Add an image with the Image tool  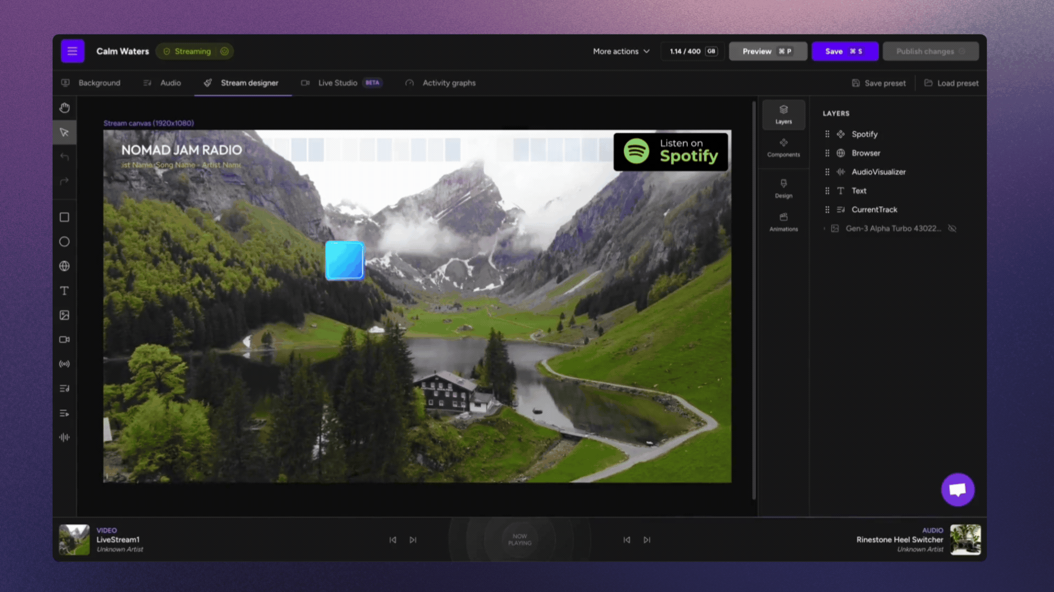click(64, 315)
